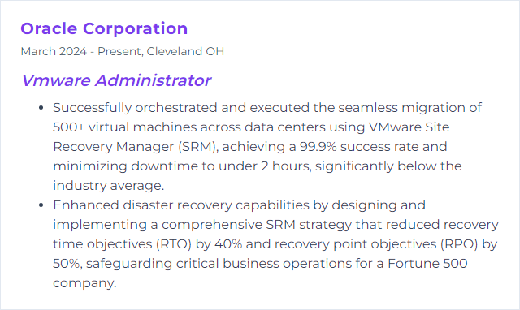The height and width of the screenshot is (310, 520).
Task: Click the Cleveland OH location text
Action: tap(185, 51)
